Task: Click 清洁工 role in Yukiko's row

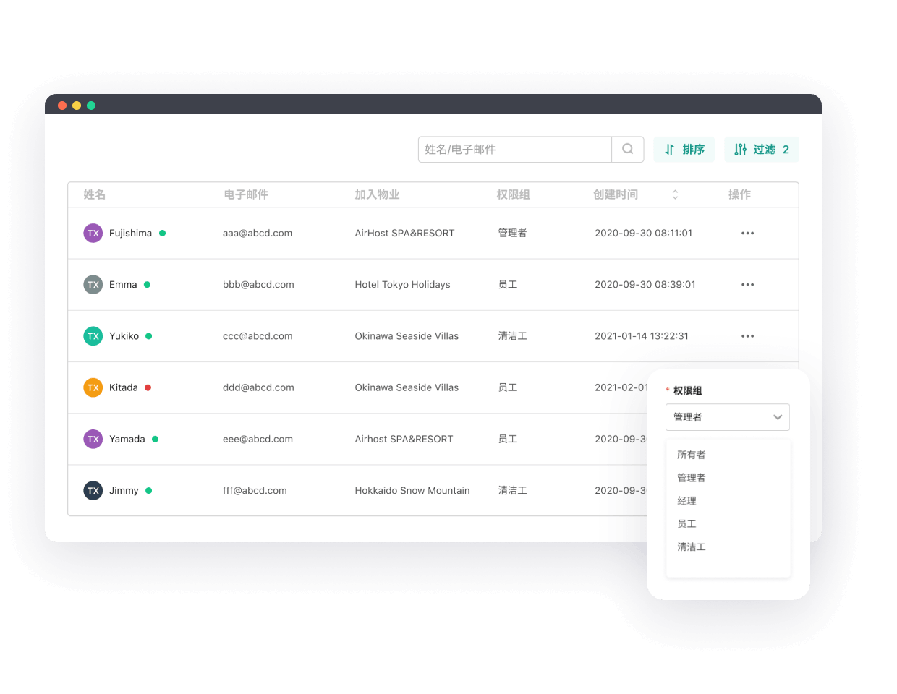Action: [512, 336]
